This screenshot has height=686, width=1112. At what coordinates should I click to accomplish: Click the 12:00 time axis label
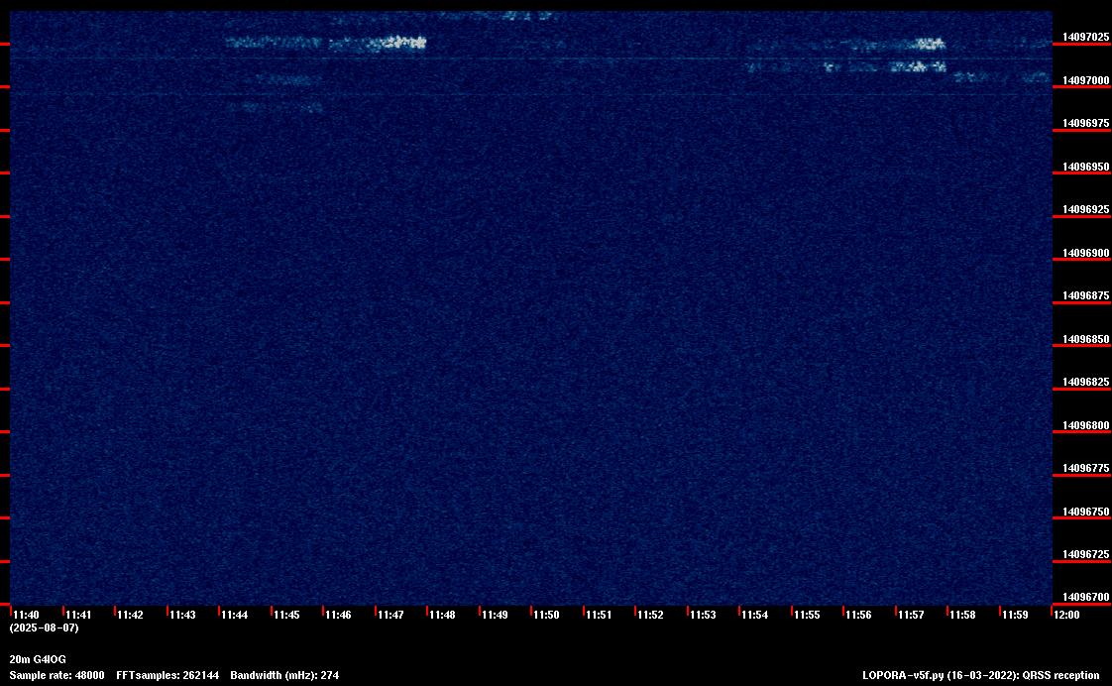1067,615
